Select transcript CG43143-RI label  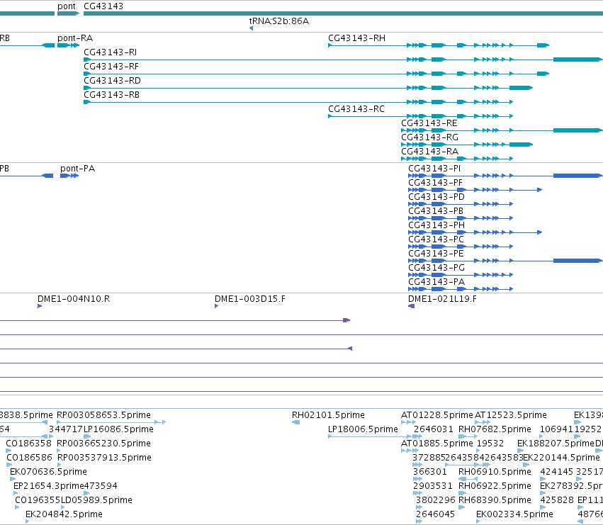pyautogui.click(x=111, y=52)
